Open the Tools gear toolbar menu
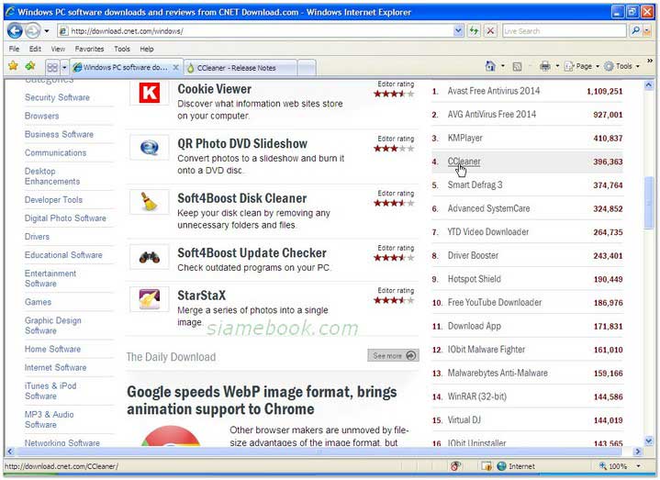The width and height of the screenshot is (660, 480). [621, 66]
